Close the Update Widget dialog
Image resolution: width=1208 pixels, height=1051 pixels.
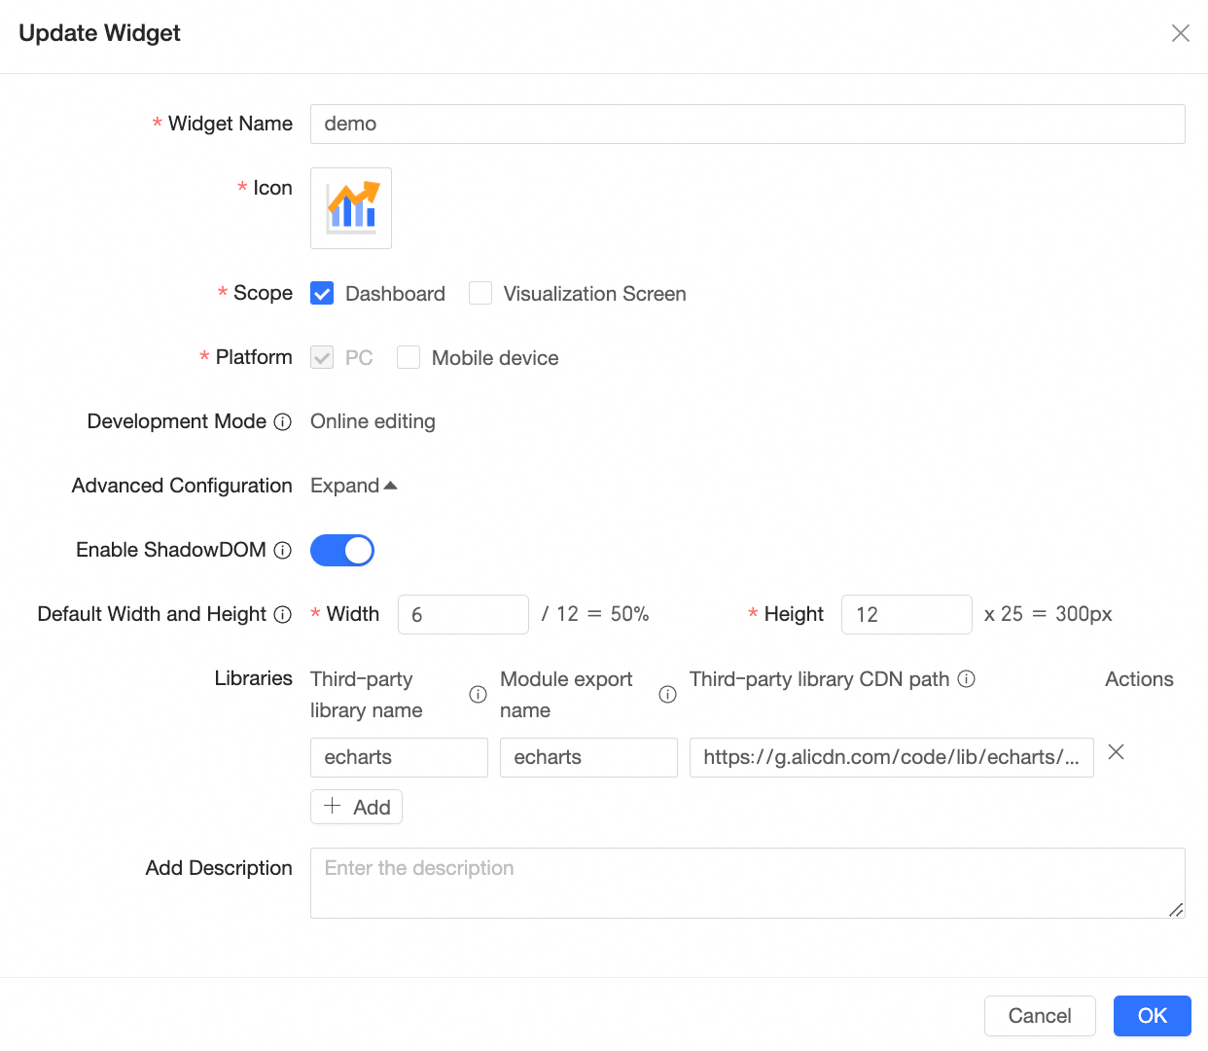click(x=1181, y=33)
